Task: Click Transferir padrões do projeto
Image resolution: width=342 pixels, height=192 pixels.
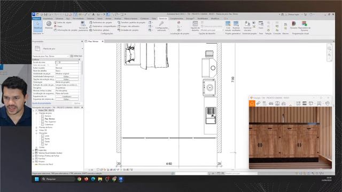Action: coord(131,22)
